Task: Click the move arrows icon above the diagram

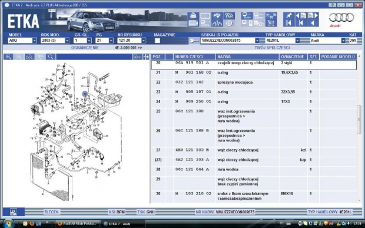Action: [x=146, y=57]
